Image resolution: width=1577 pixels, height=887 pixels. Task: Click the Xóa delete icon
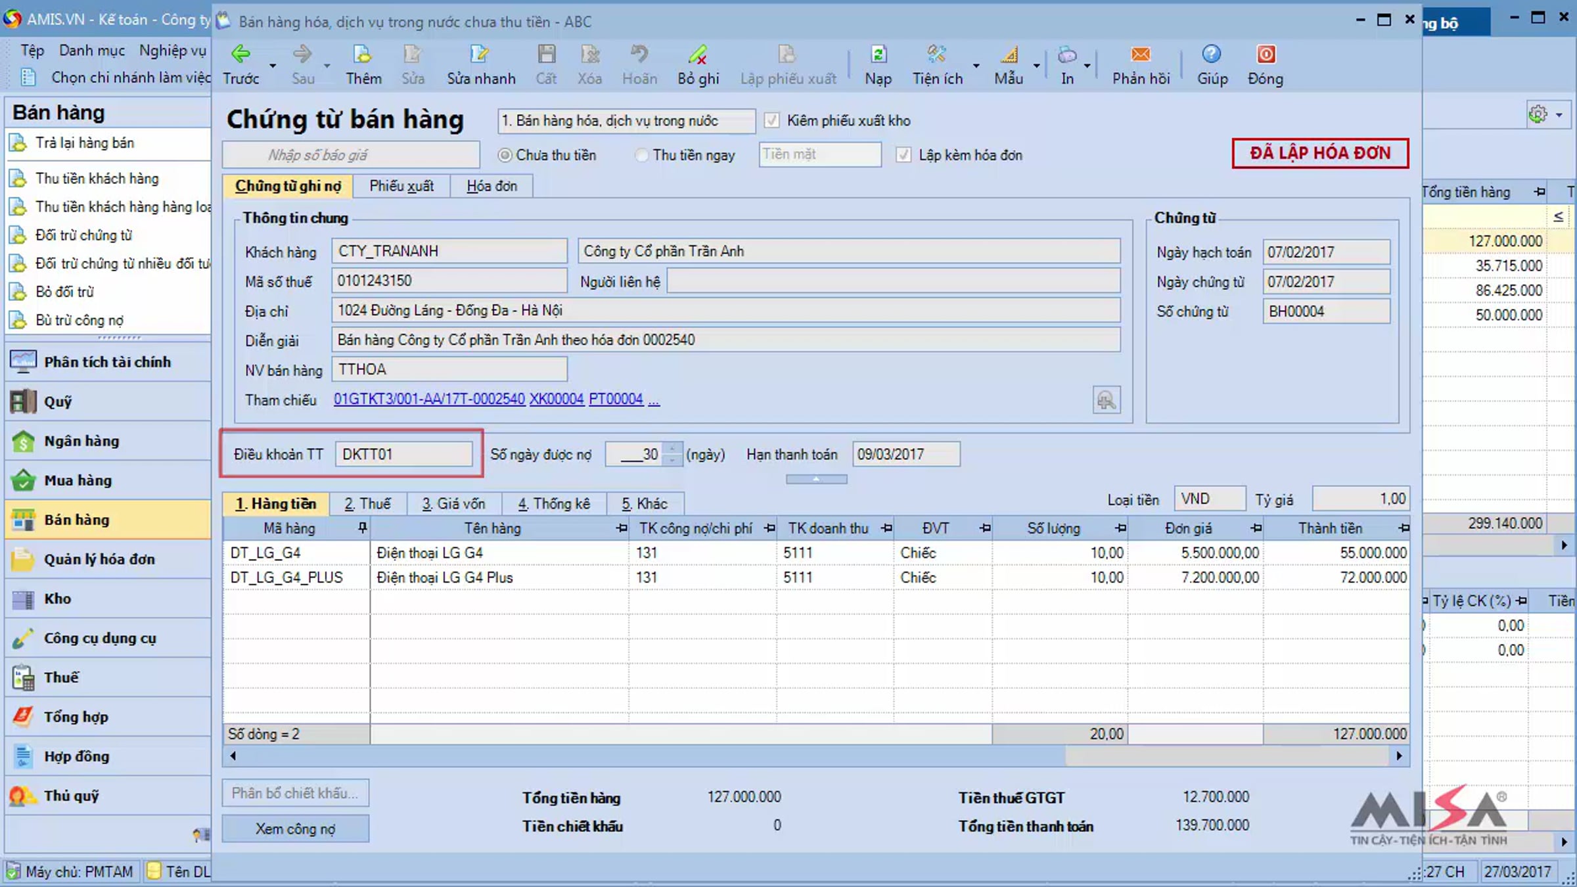click(x=589, y=55)
